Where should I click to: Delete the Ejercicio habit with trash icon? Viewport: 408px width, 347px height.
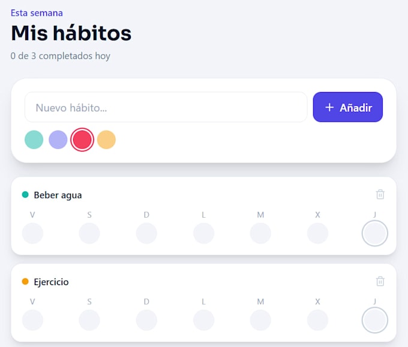point(380,281)
